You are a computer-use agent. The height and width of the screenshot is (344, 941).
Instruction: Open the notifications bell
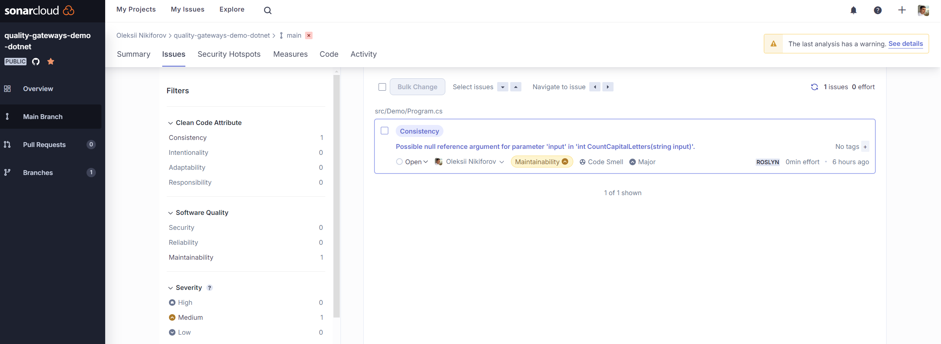[853, 10]
